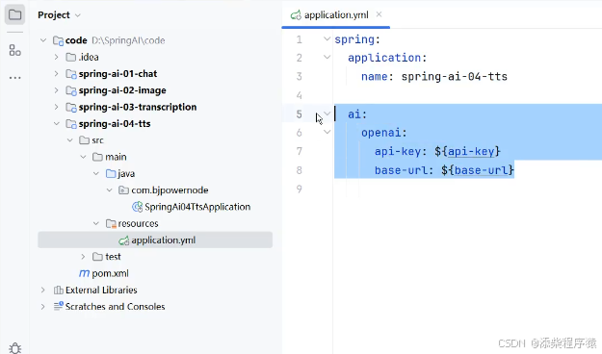Close the application.yml editor tab
This screenshot has width=602, height=354.
point(379,14)
